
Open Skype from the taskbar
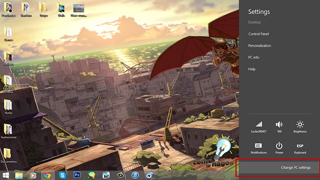pos(62,175)
